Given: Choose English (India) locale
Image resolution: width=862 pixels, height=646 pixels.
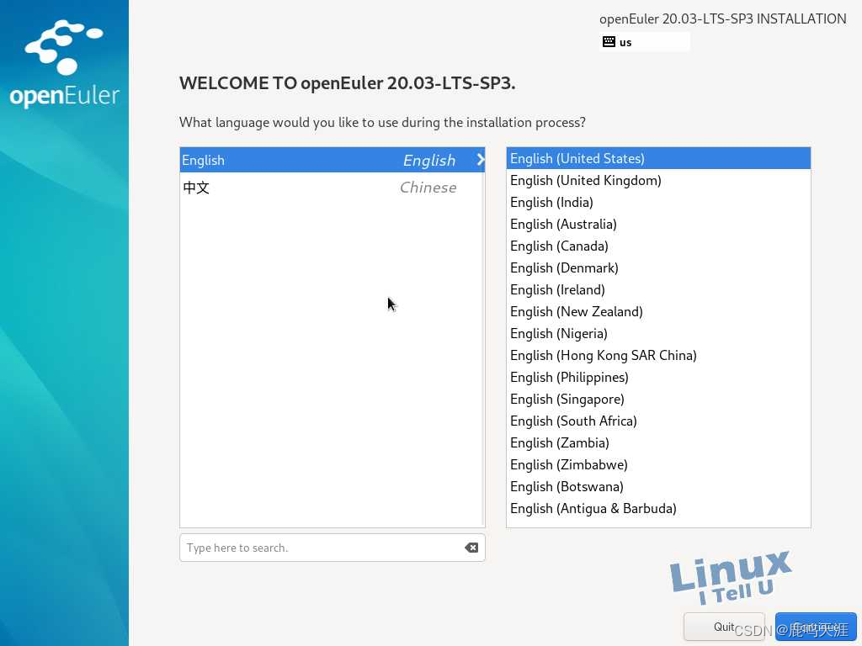Looking at the screenshot, I should pyautogui.click(x=658, y=202).
